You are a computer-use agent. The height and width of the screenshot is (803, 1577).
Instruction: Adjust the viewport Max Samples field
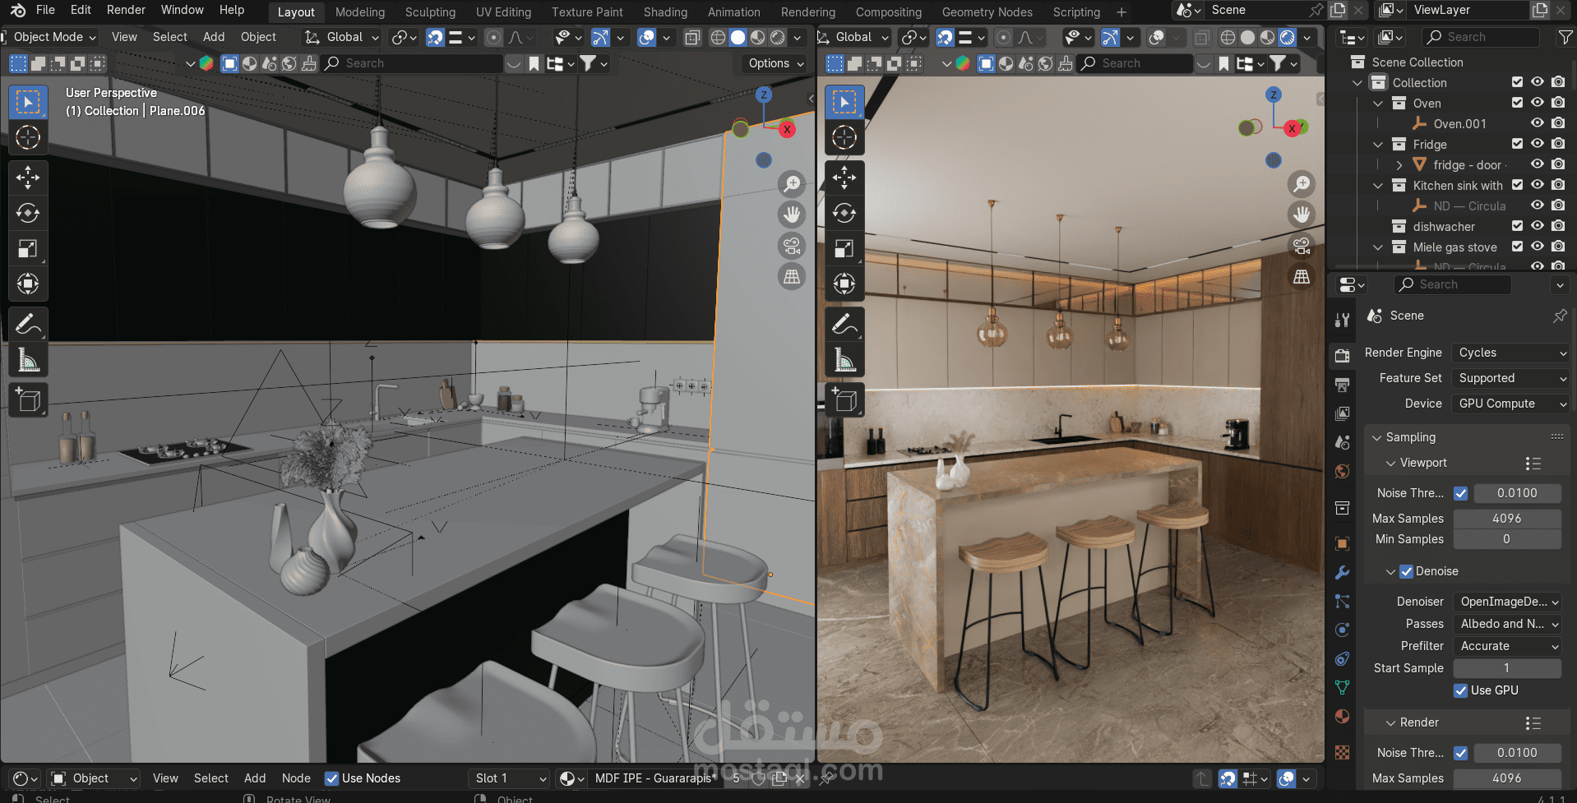pyautogui.click(x=1506, y=519)
